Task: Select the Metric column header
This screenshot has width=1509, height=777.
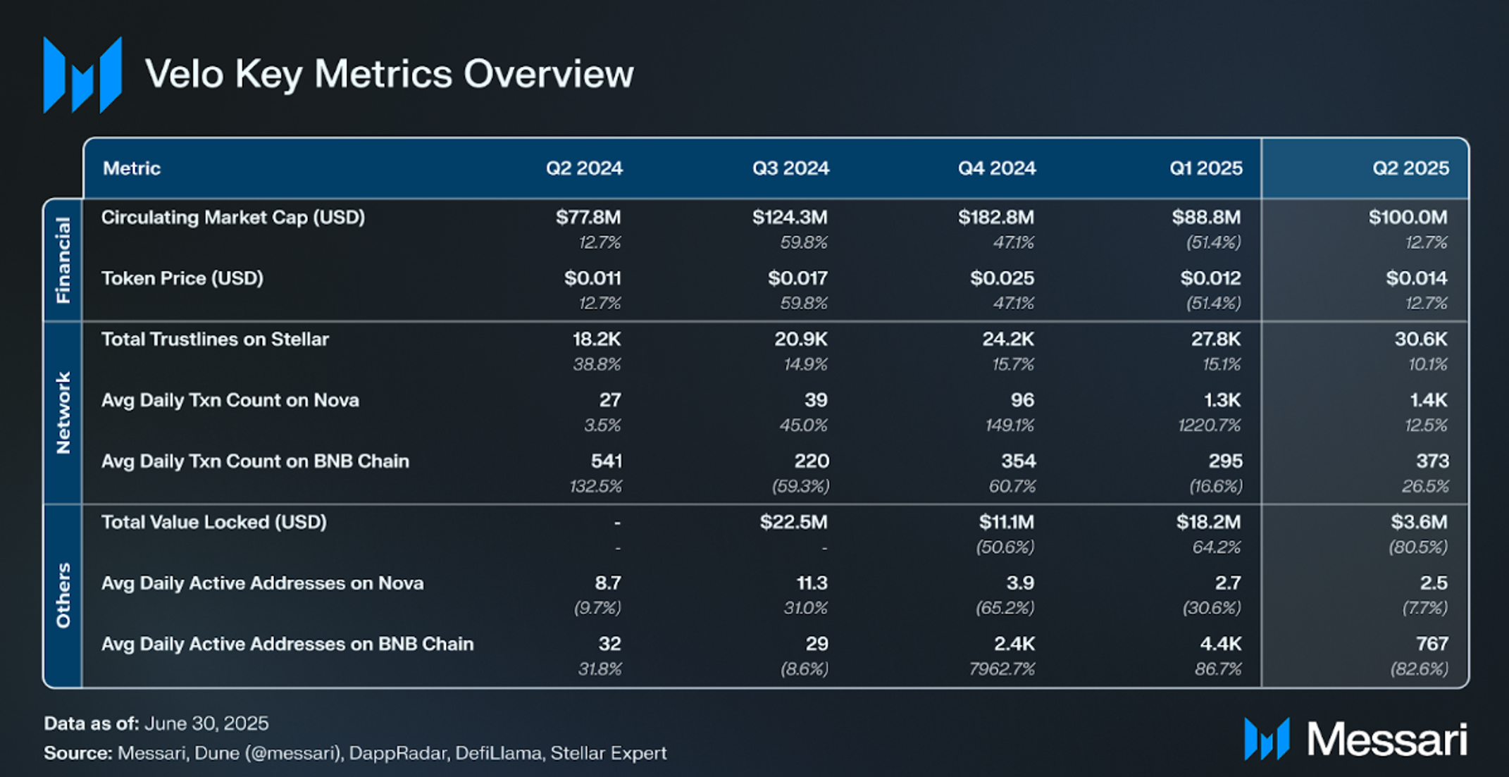Action: click(x=132, y=168)
